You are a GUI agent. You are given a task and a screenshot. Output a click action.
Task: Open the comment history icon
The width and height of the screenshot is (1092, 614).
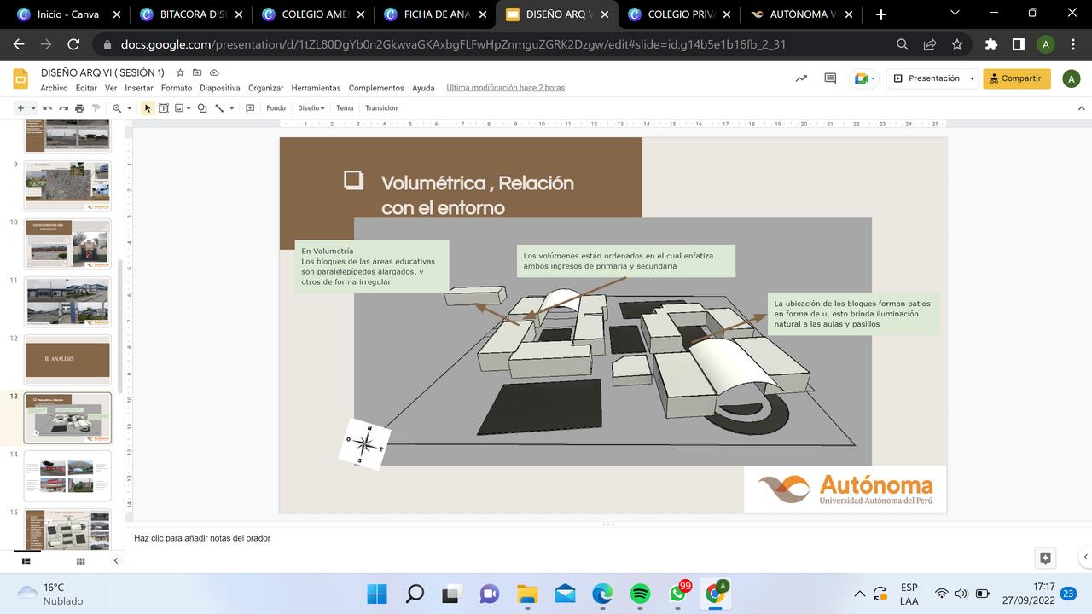coord(829,78)
